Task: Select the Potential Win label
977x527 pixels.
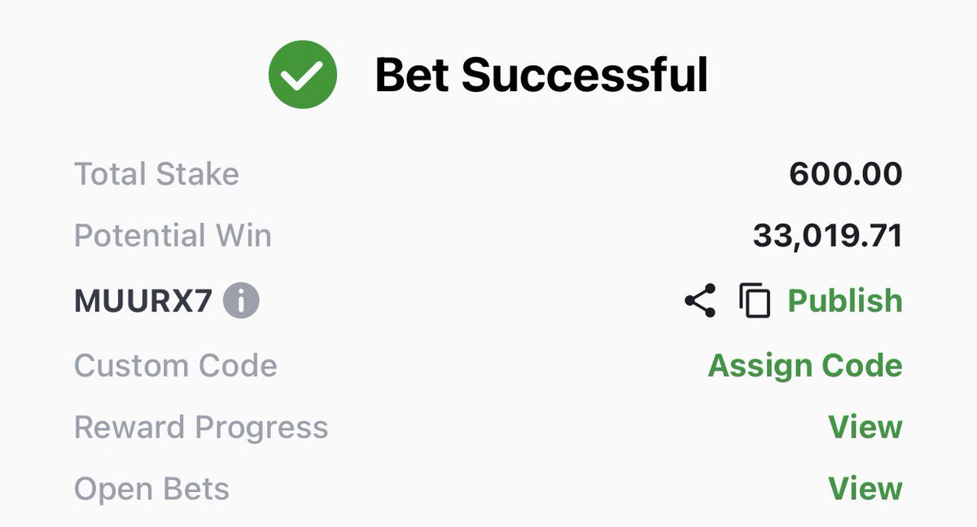Action: tap(173, 236)
